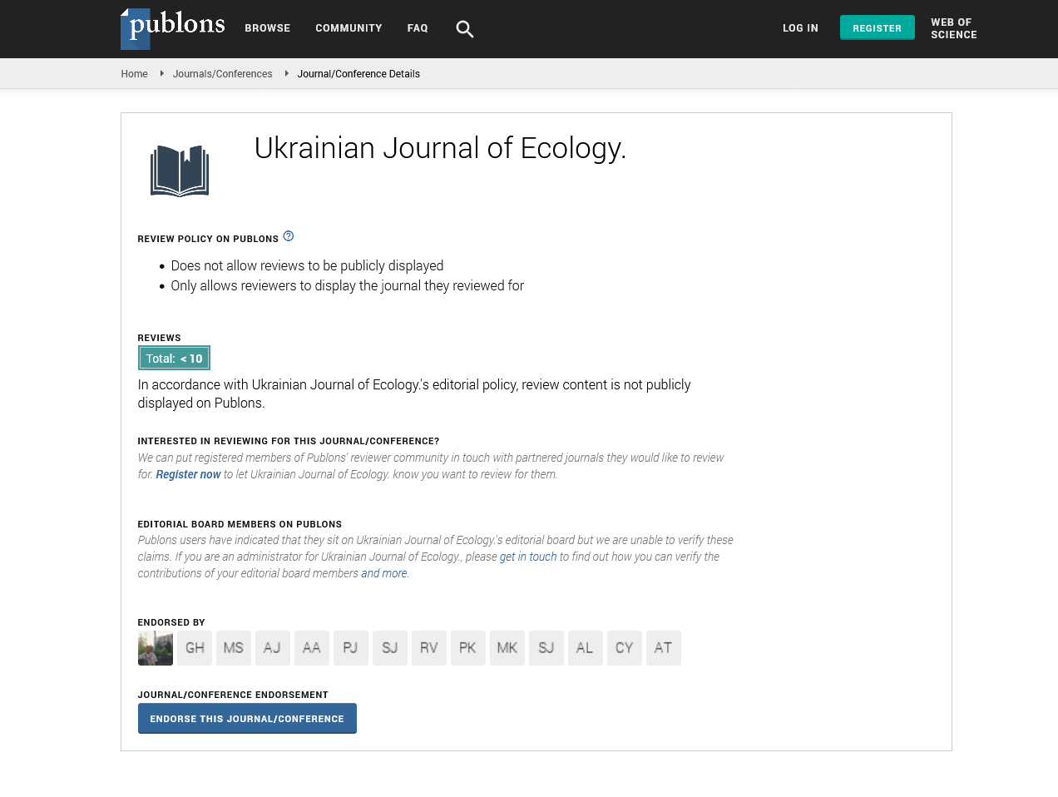Click the Publons logo
The height and width of the screenshot is (797, 1058).
(173, 28)
